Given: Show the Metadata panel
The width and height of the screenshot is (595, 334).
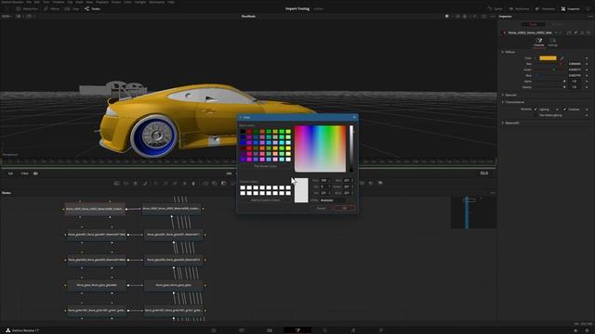Looking at the screenshot, I should [545, 8].
